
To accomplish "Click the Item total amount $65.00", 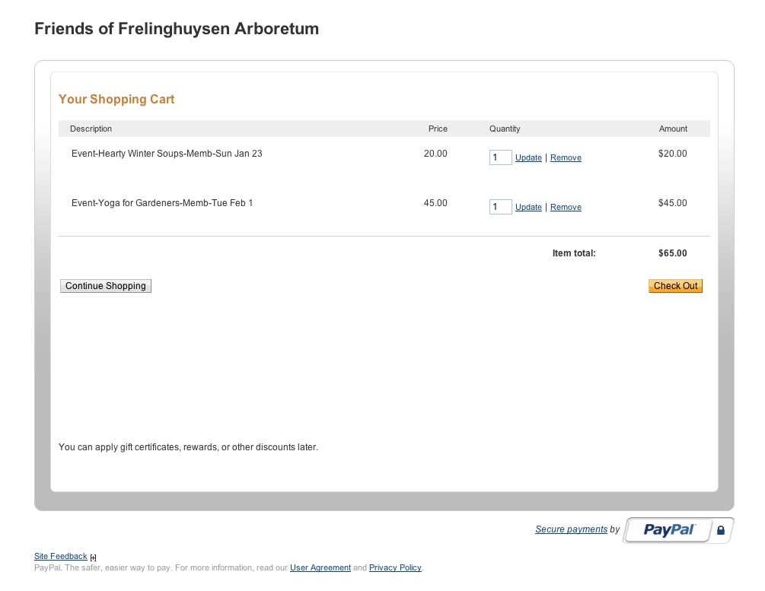I will pos(672,253).
